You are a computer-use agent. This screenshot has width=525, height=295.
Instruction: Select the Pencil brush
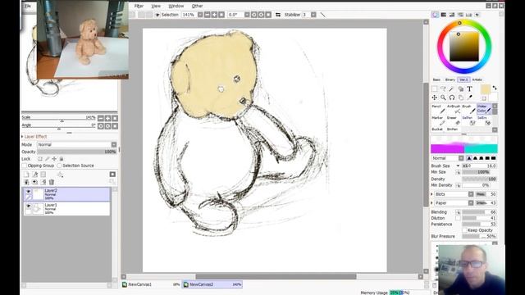438,109
